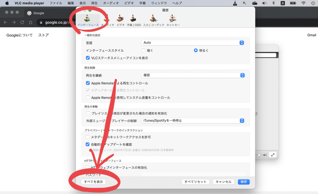This screenshot has height=194, width=318.
Task: Open the OneDrive cloud status icon
Action: [254, 3]
